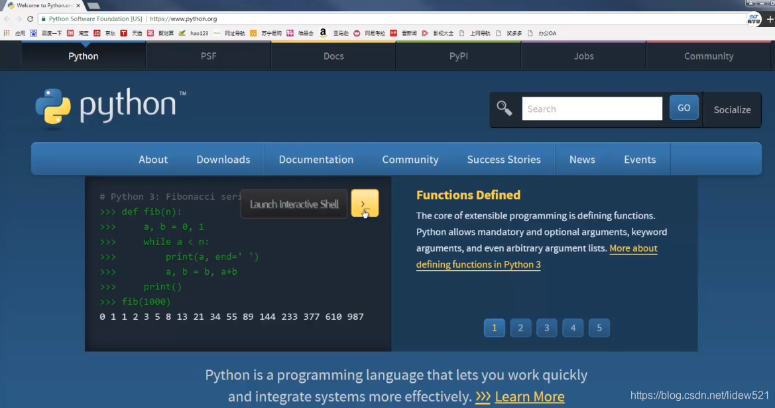Image resolution: width=775 pixels, height=408 pixels.
Task: Open the hao123 bookmark
Action: click(x=194, y=33)
